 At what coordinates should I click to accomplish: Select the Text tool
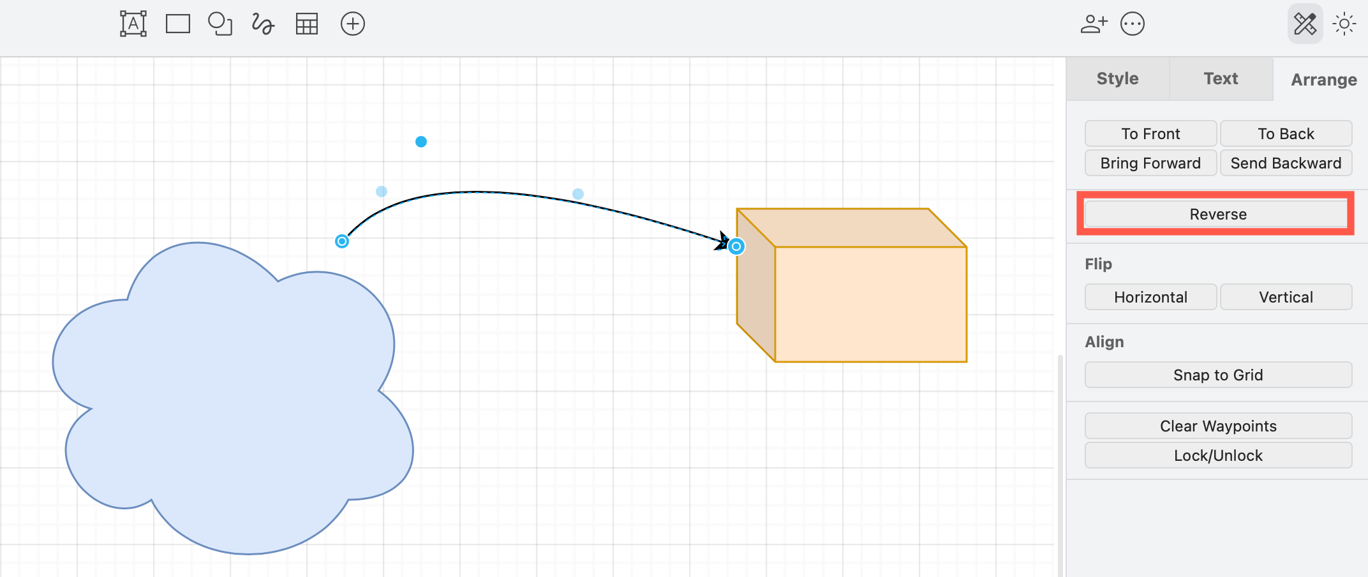132,24
